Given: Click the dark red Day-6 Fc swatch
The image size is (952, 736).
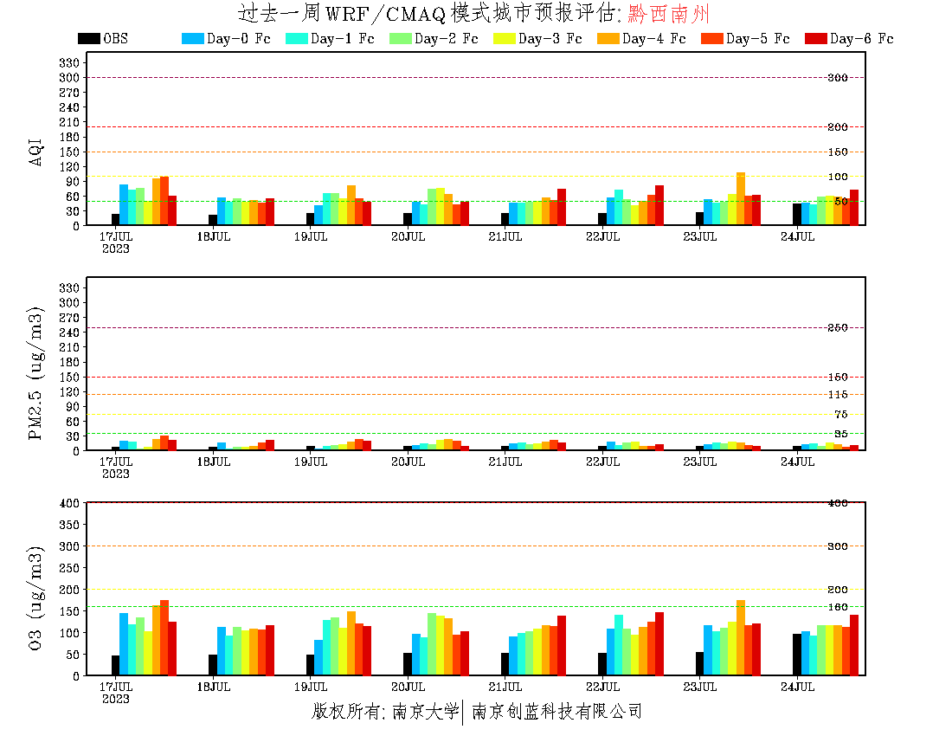Looking at the screenshot, I should tap(815, 38).
